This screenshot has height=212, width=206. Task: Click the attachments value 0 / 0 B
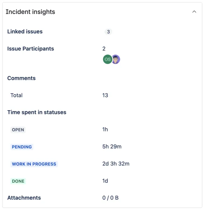tap(110, 198)
